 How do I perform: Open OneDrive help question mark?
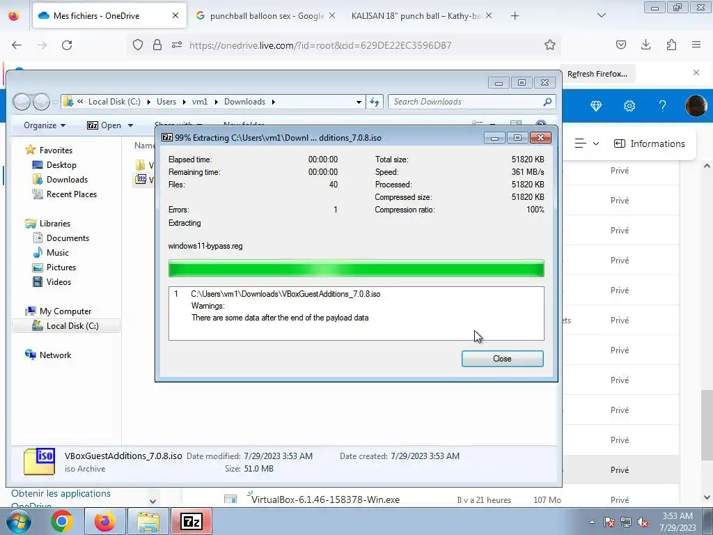click(663, 106)
